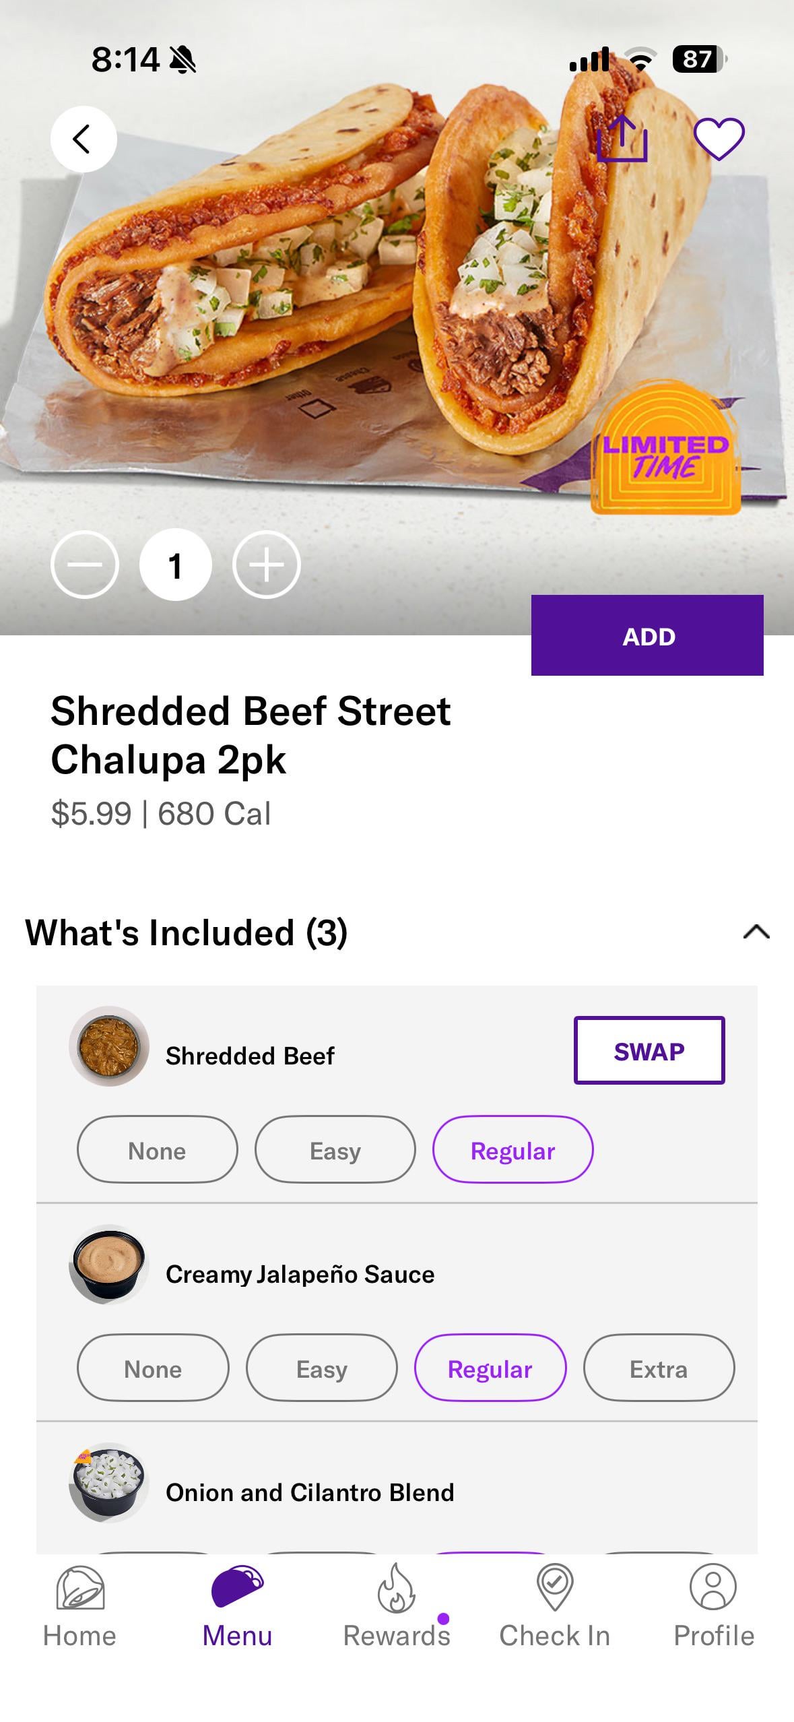The image size is (794, 1722).
Task: Decrease quantity with minus button
Action: [x=85, y=565]
